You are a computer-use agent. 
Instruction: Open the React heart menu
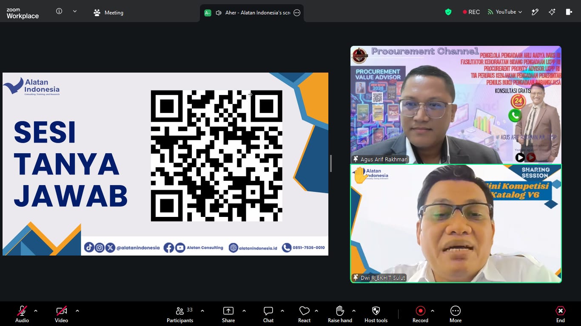(x=304, y=314)
